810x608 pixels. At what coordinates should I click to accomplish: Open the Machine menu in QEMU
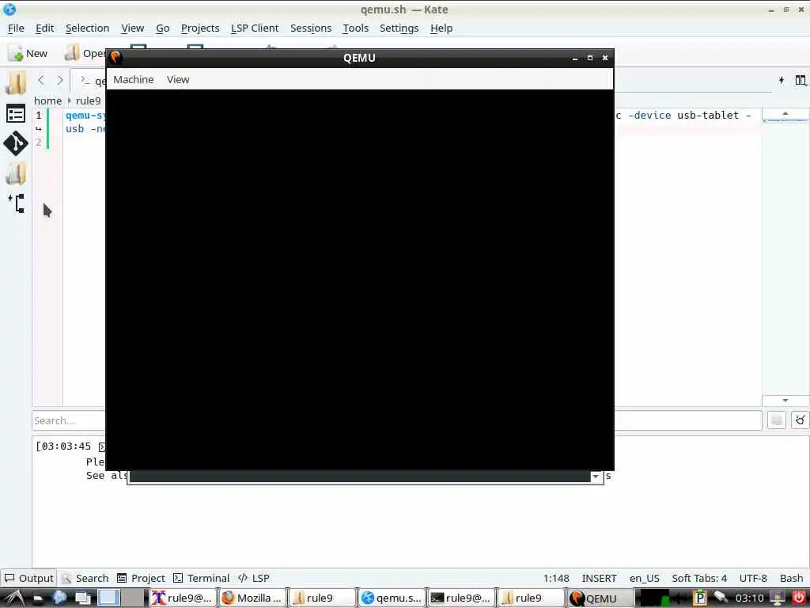coord(133,80)
